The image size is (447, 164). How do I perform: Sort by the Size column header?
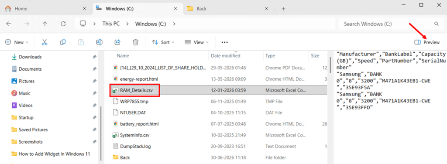point(315,56)
